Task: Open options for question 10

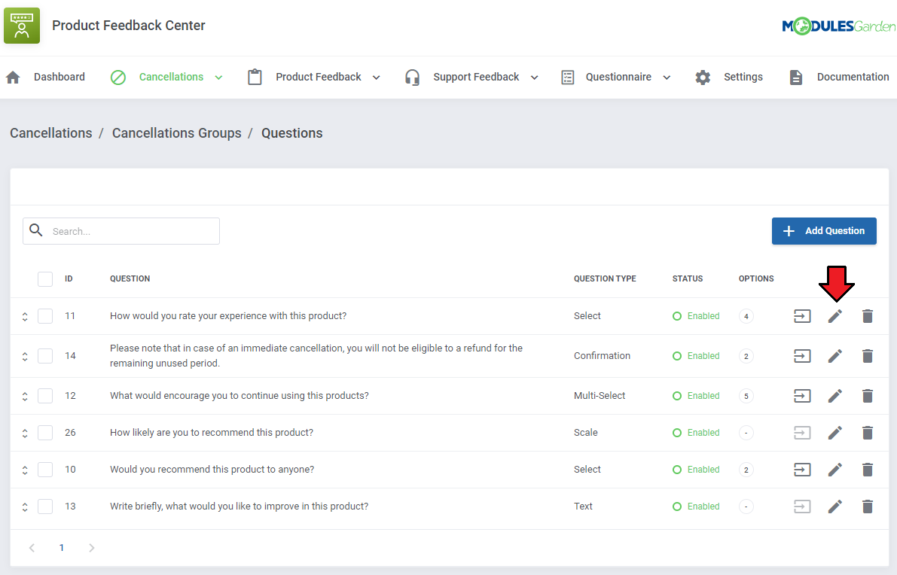Action: [x=802, y=470]
